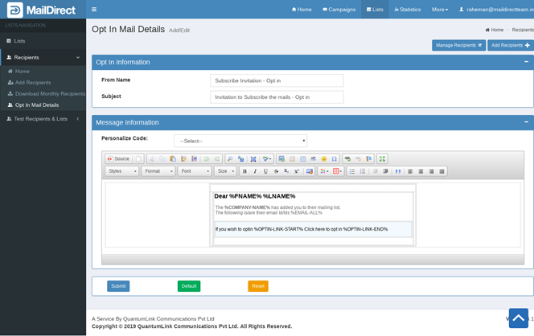
Task: Toggle bold formatting in the editor
Action: tap(244, 171)
